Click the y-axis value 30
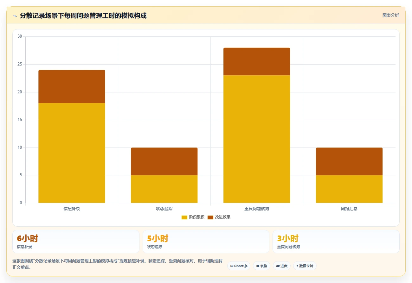The width and height of the screenshot is (412, 283). (20, 36)
